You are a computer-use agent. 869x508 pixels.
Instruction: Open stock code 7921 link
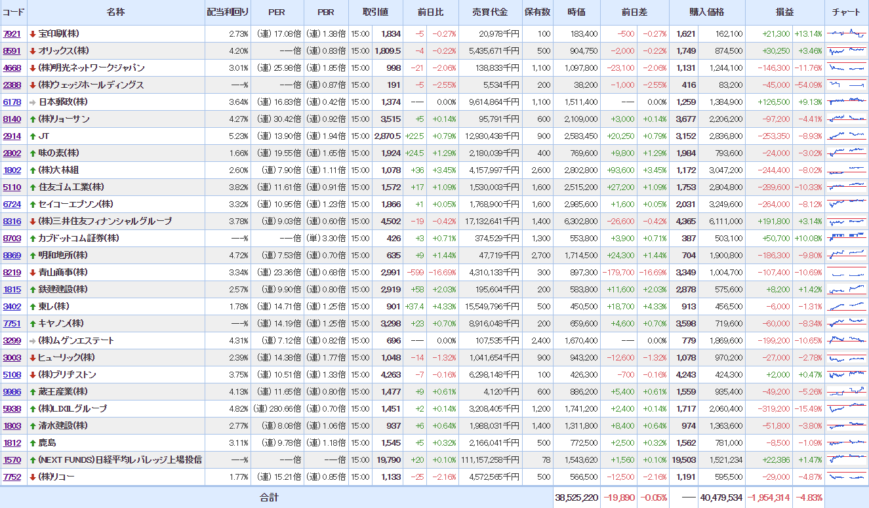click(x=12, y=33)
